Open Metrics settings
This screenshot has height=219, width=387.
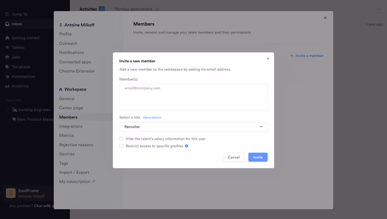point(66,135)
